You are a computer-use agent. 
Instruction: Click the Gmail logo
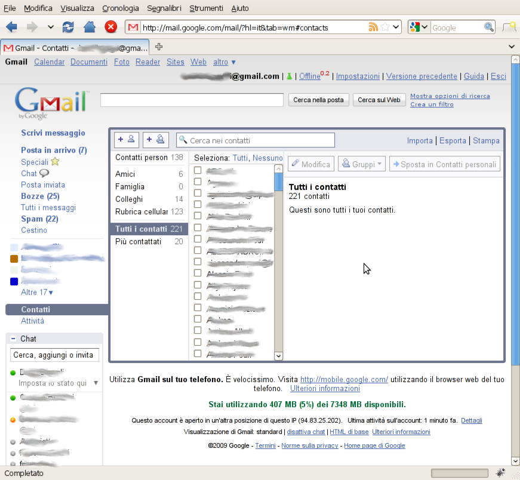tap(52, 103)
